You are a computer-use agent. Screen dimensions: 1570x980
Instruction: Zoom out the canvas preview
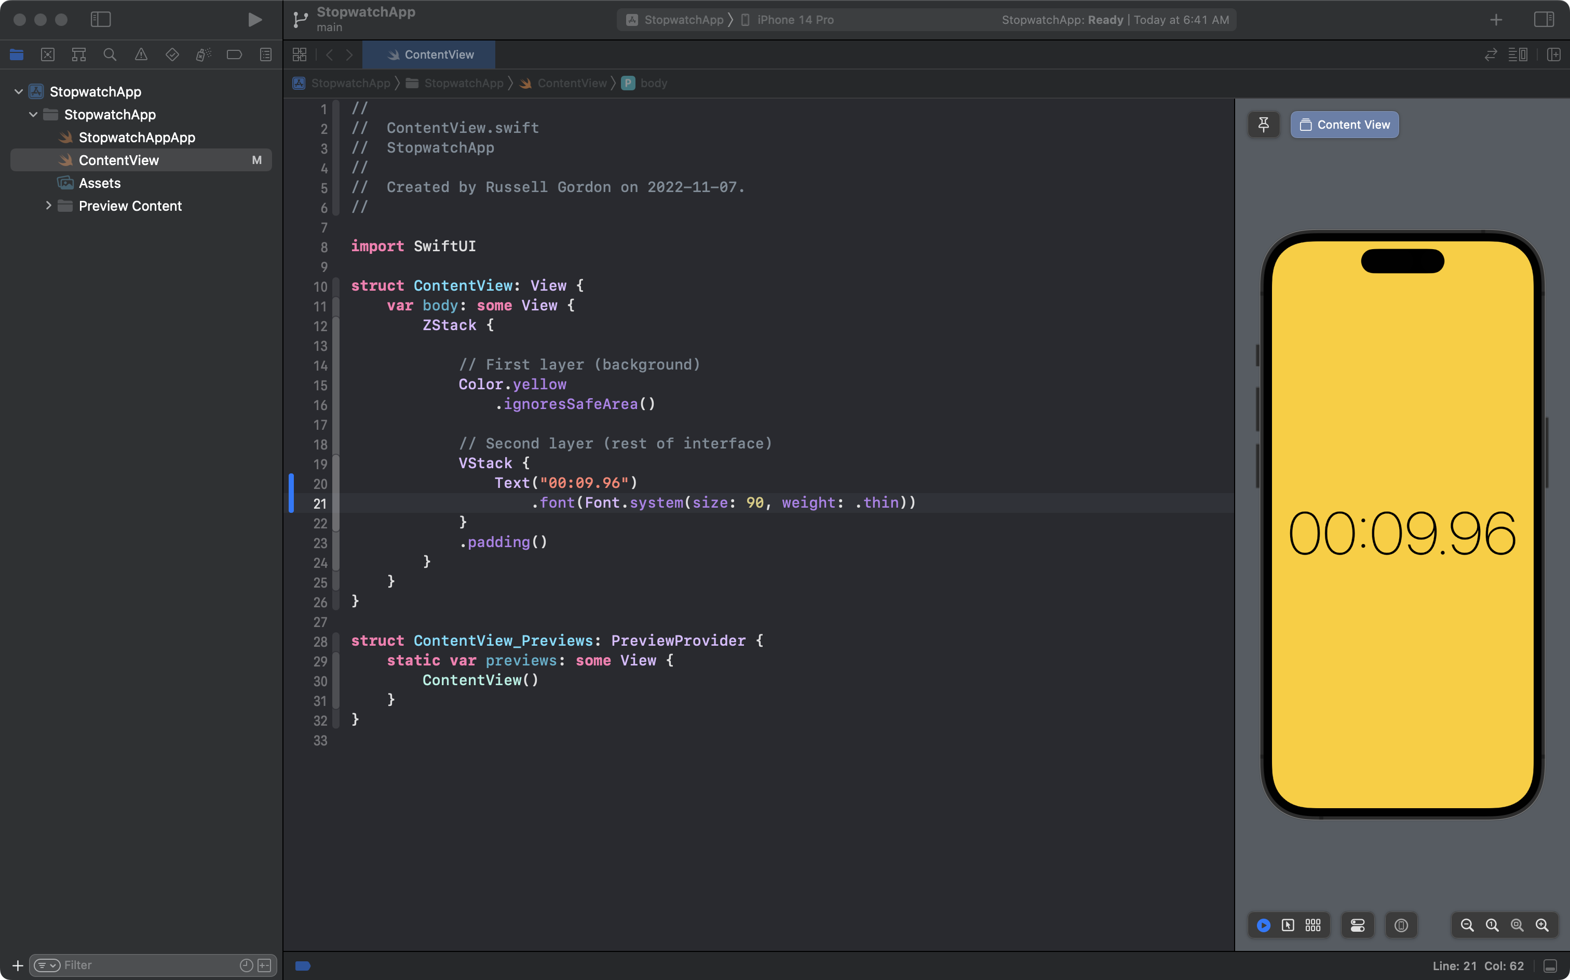[x=1467, y=925]
